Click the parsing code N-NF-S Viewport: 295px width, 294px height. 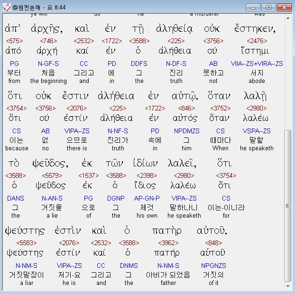tap(118, 131)
